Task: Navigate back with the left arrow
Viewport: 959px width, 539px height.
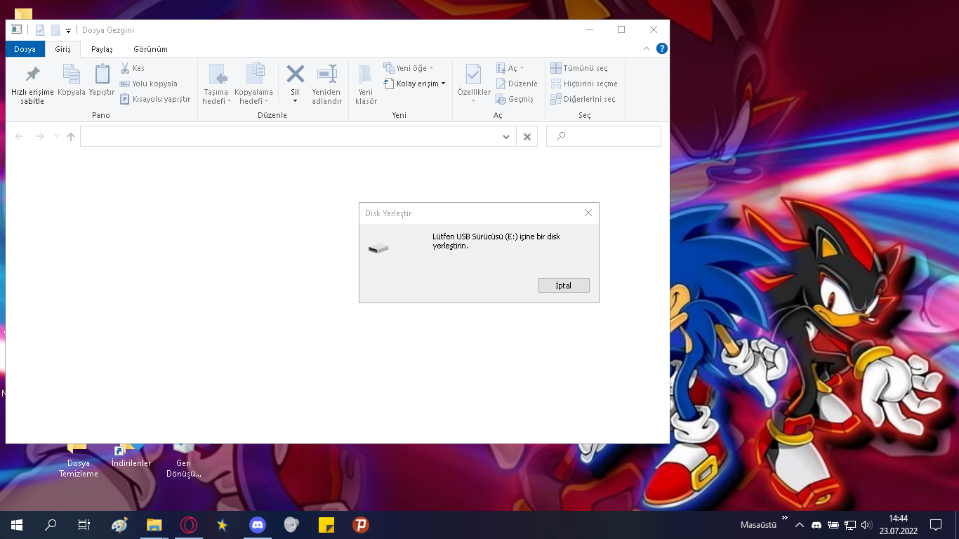Action: tap(20, 136)
